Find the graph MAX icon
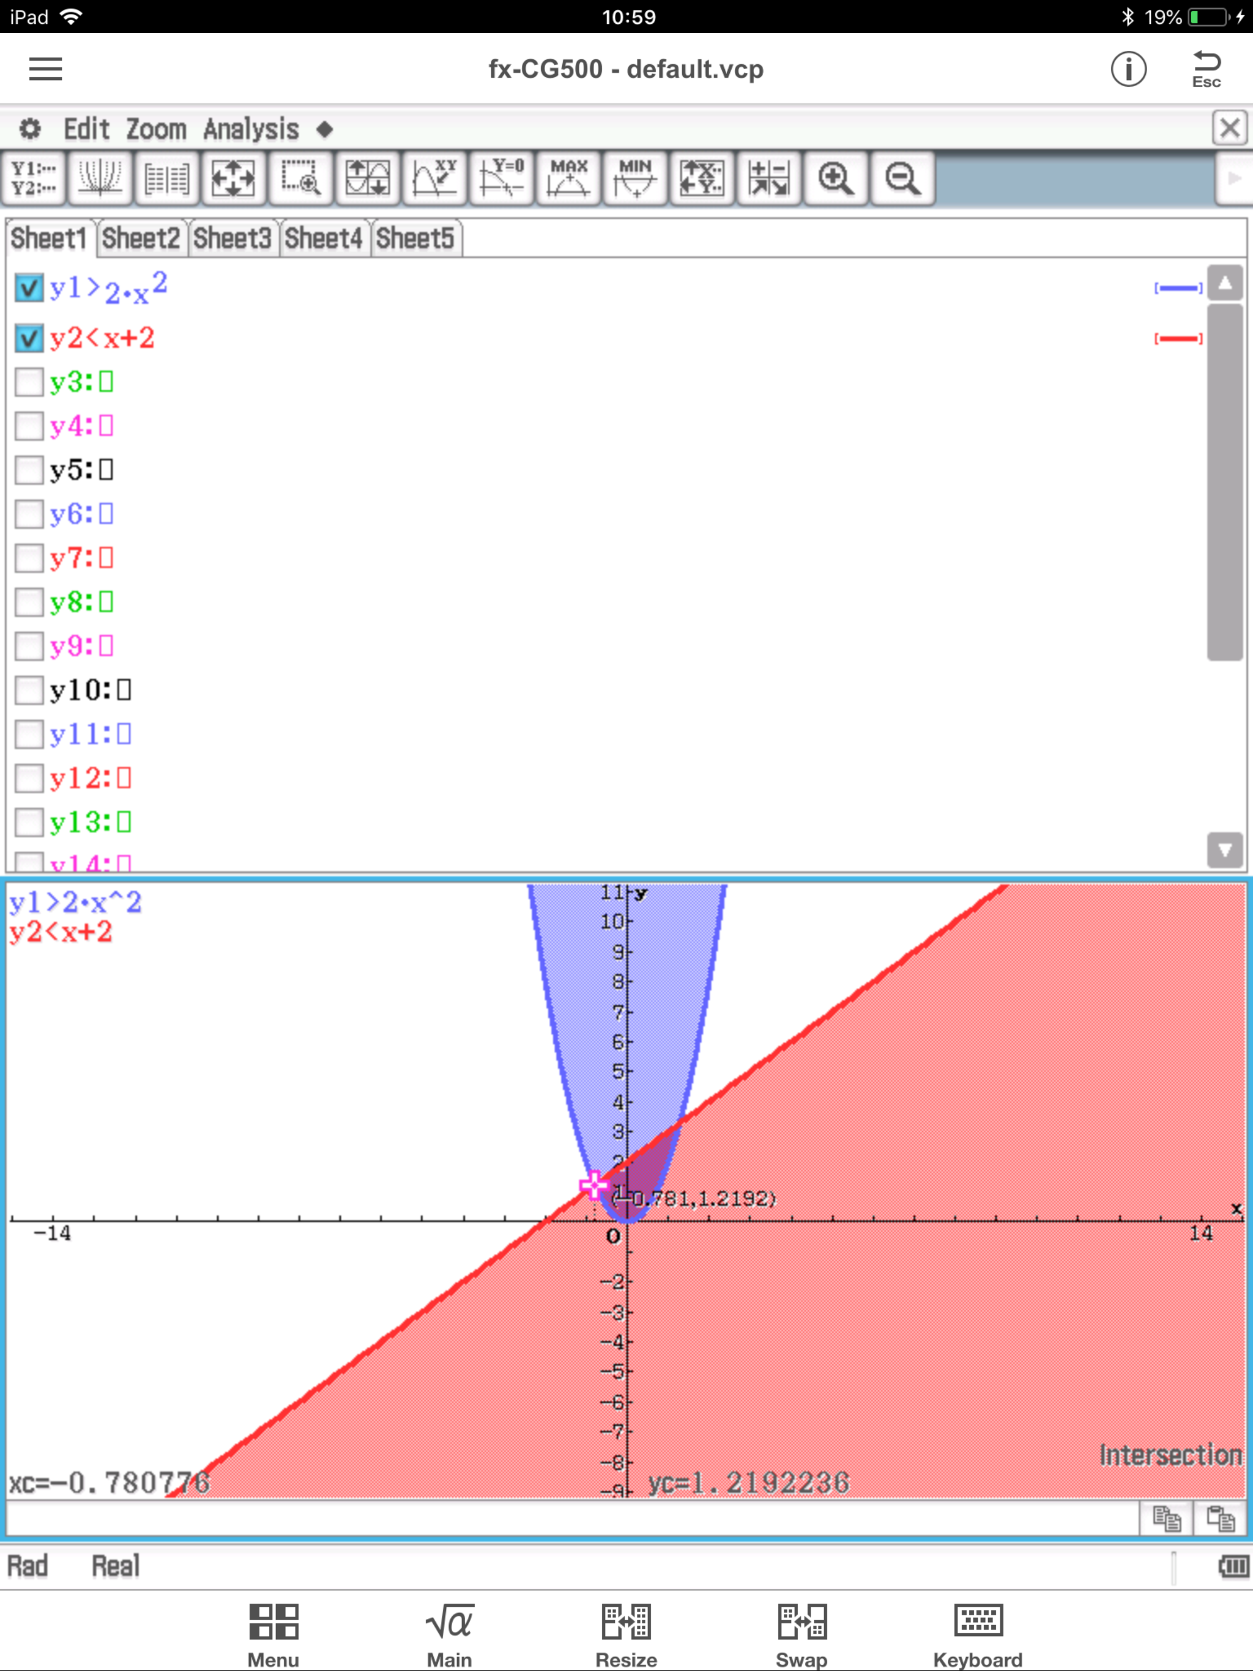The height and width of the screenshot is (1671, 1253). [x=568, y=178]
